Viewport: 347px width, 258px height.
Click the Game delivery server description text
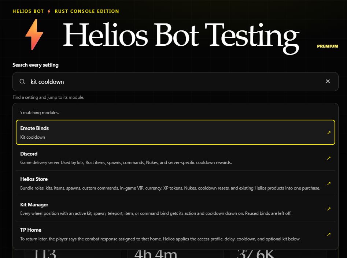pos(126,162)
